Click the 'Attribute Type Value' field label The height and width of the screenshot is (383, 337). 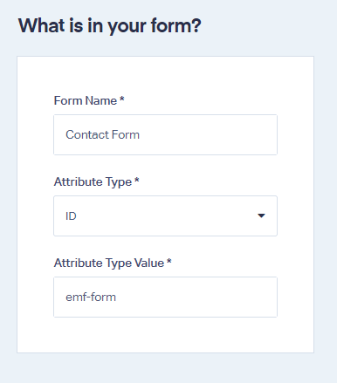pyautogui.click(x=109, y=263)
